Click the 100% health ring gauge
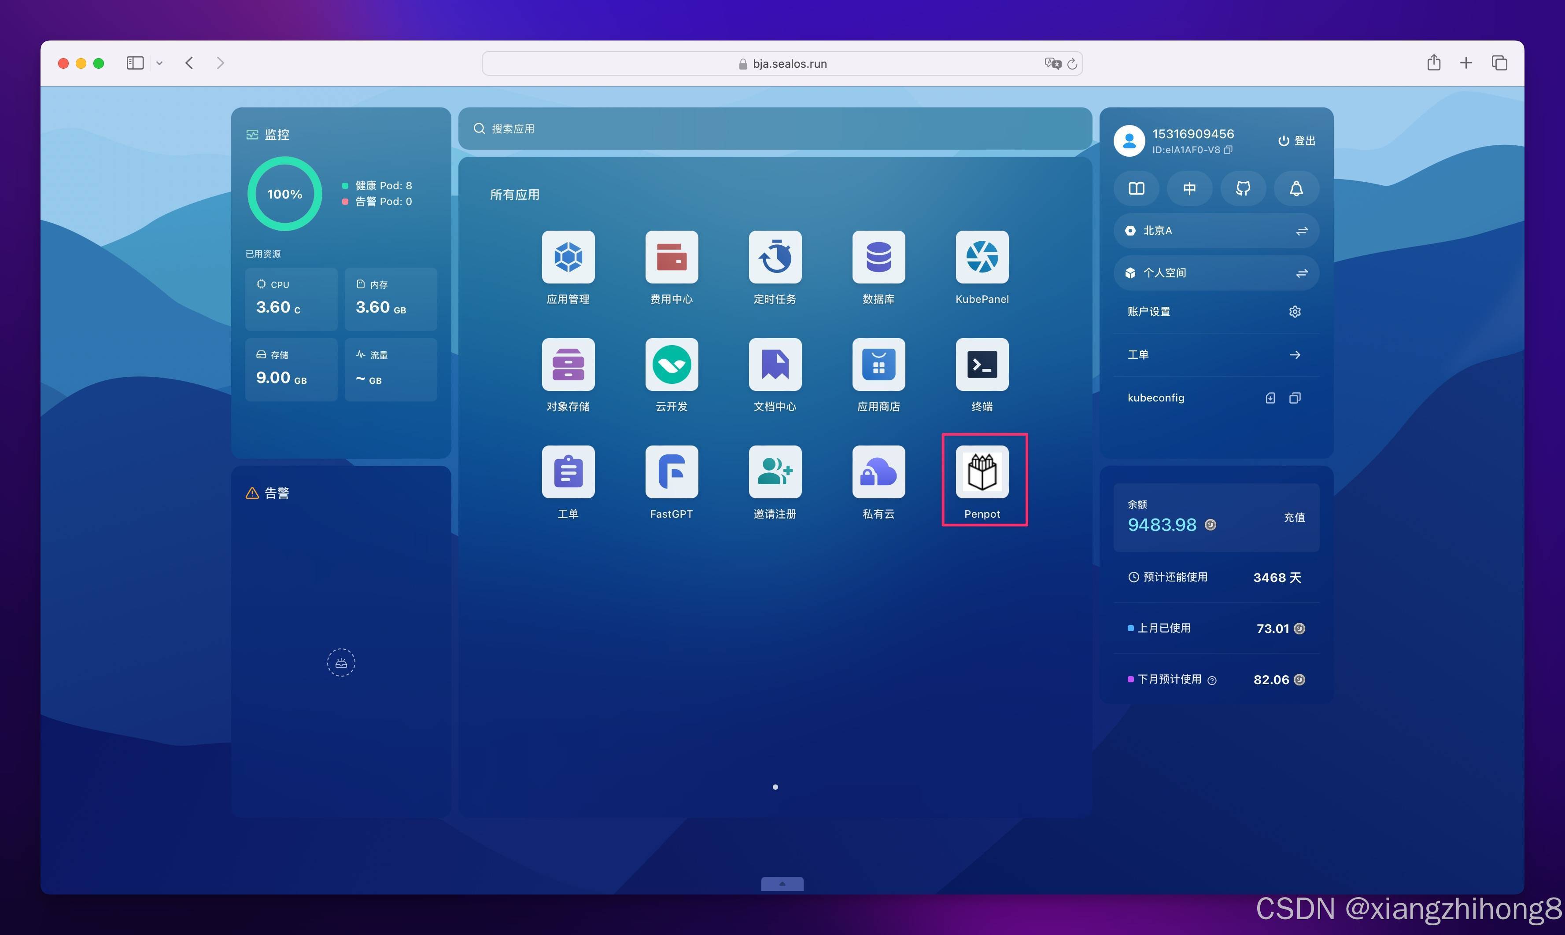 click(x=284, y=193)
